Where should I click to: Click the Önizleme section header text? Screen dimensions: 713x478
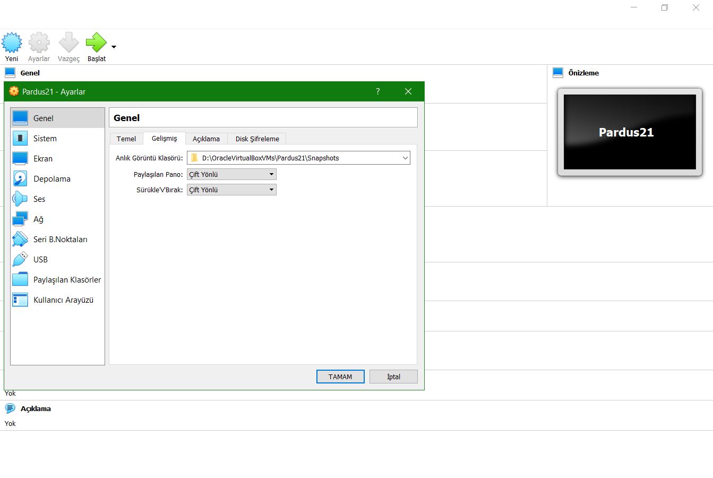pos(583,73)
